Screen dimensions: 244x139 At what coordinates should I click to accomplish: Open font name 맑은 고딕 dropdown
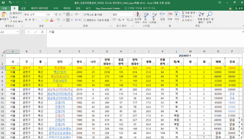[46, 15]
